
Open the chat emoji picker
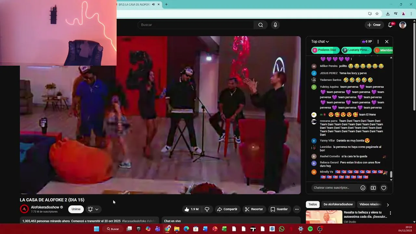[363, 188]
